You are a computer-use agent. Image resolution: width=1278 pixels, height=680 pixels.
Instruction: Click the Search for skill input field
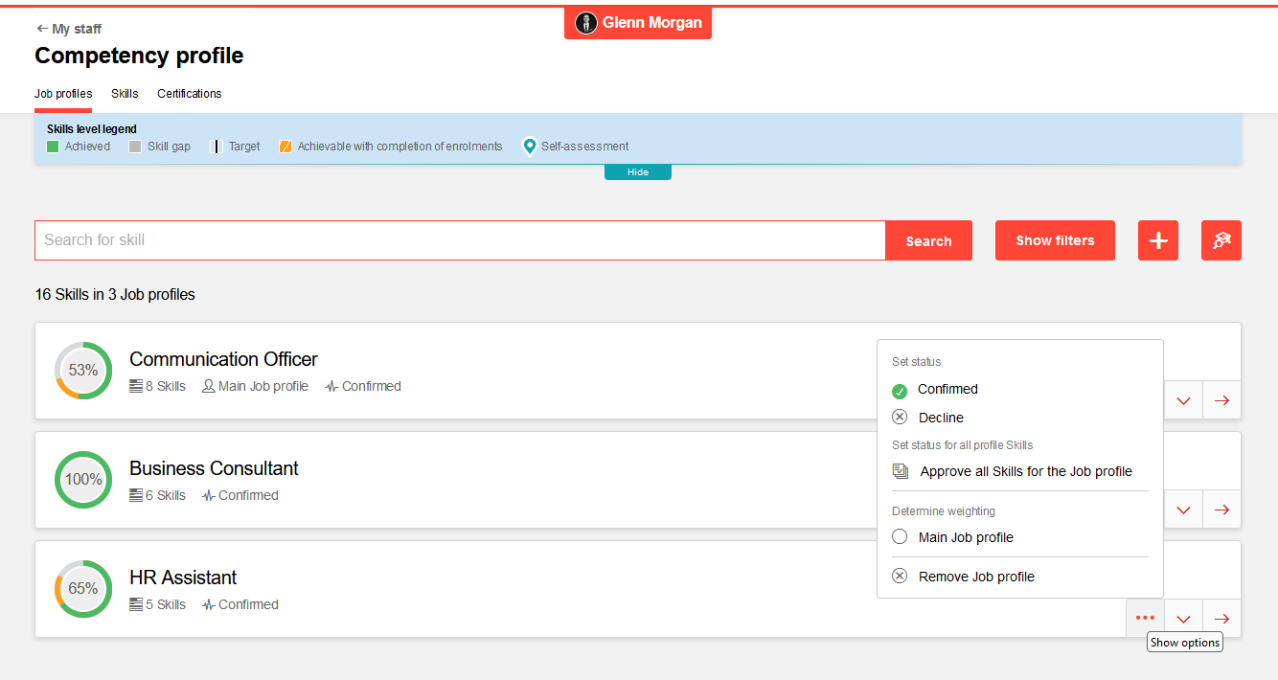pos(460,240)
